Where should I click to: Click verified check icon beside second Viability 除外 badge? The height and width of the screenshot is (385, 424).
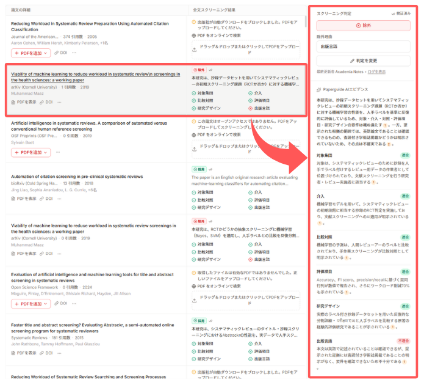tap(210, 221)
